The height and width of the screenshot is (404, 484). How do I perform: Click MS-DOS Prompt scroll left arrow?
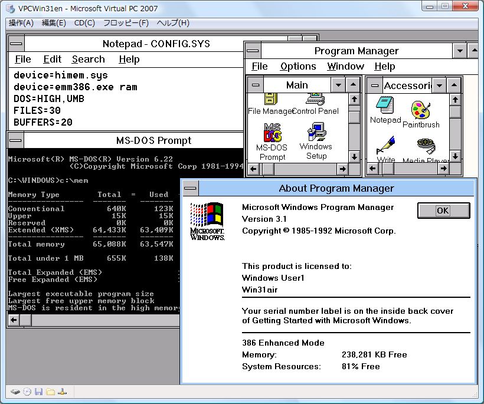click(14, 320)
